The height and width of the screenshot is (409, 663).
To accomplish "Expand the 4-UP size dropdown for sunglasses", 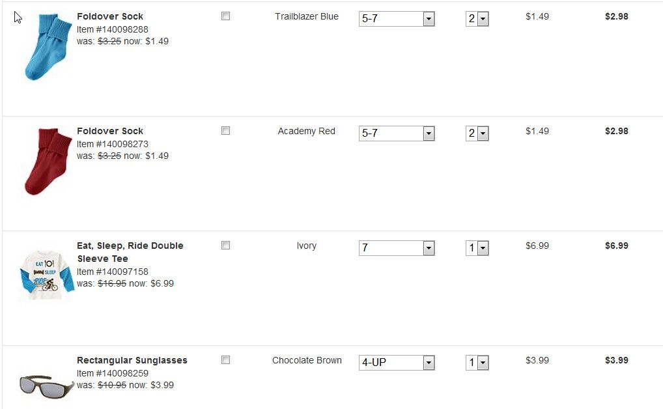I will pyautogui.click(x=397, y=363).
